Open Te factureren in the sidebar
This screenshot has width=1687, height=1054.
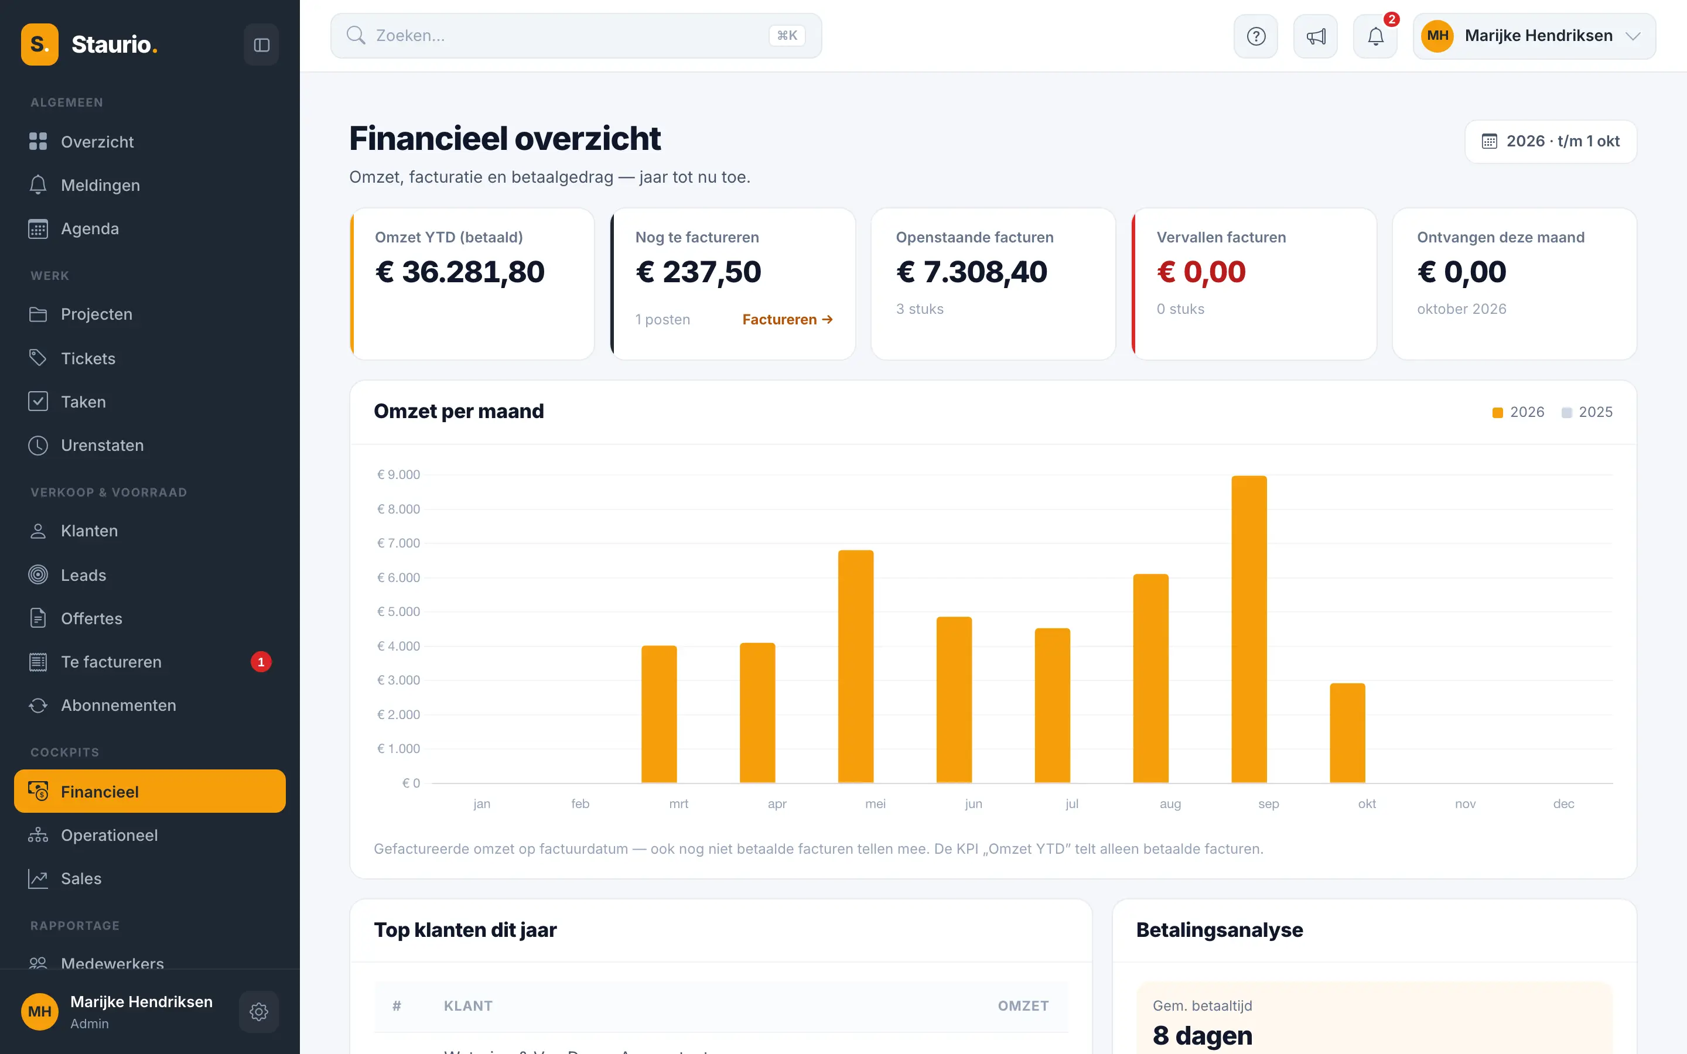click(x=150, y=662)
